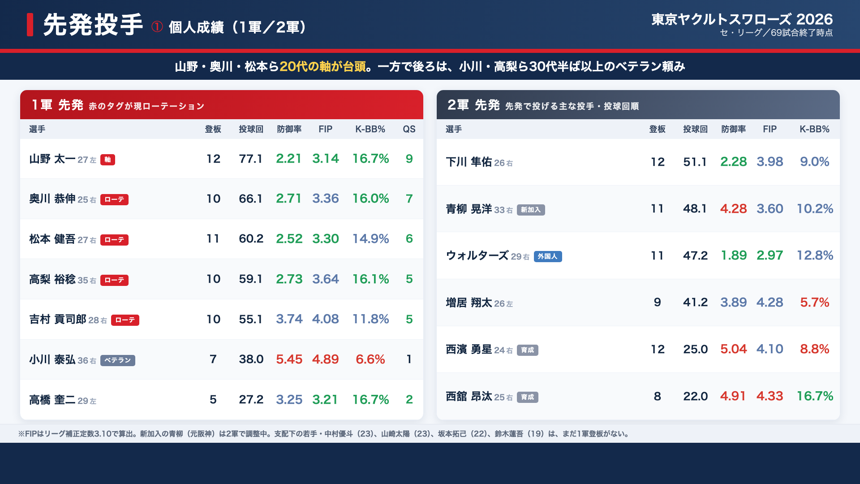Click 増居 翔太's K-BB% value 5.7%
This screenshot has width=860, height=484.
[x=814, y=302]
